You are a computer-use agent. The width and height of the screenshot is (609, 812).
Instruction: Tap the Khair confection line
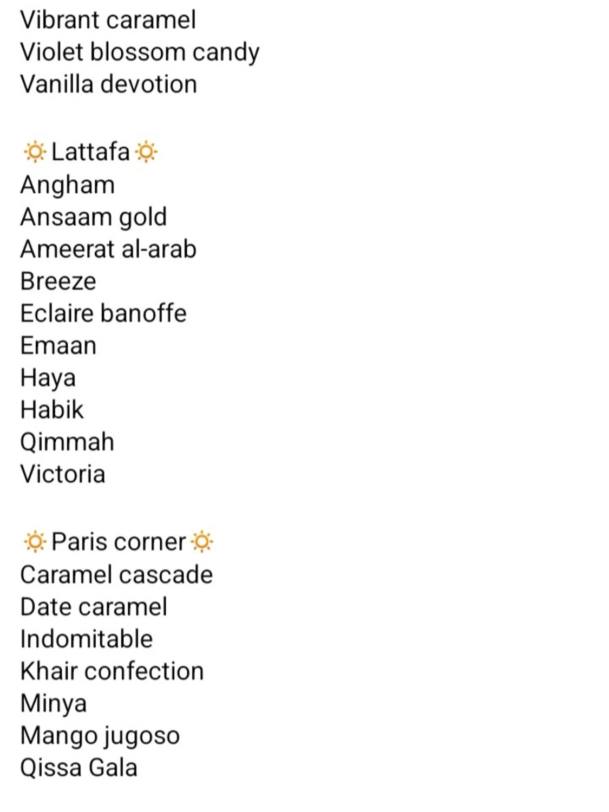(x=112, y=671)
